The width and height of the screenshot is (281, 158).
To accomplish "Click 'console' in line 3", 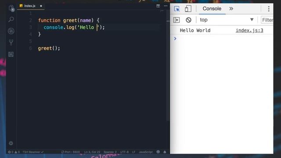I will point(54,27).
